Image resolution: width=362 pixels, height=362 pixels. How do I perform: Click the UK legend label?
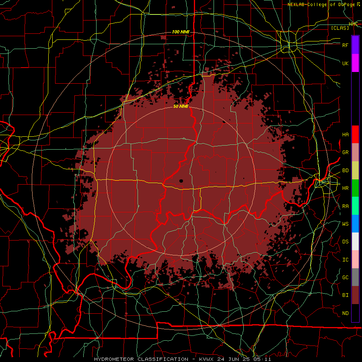click(345, 63)
